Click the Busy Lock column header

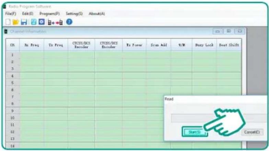click(204, 45)
